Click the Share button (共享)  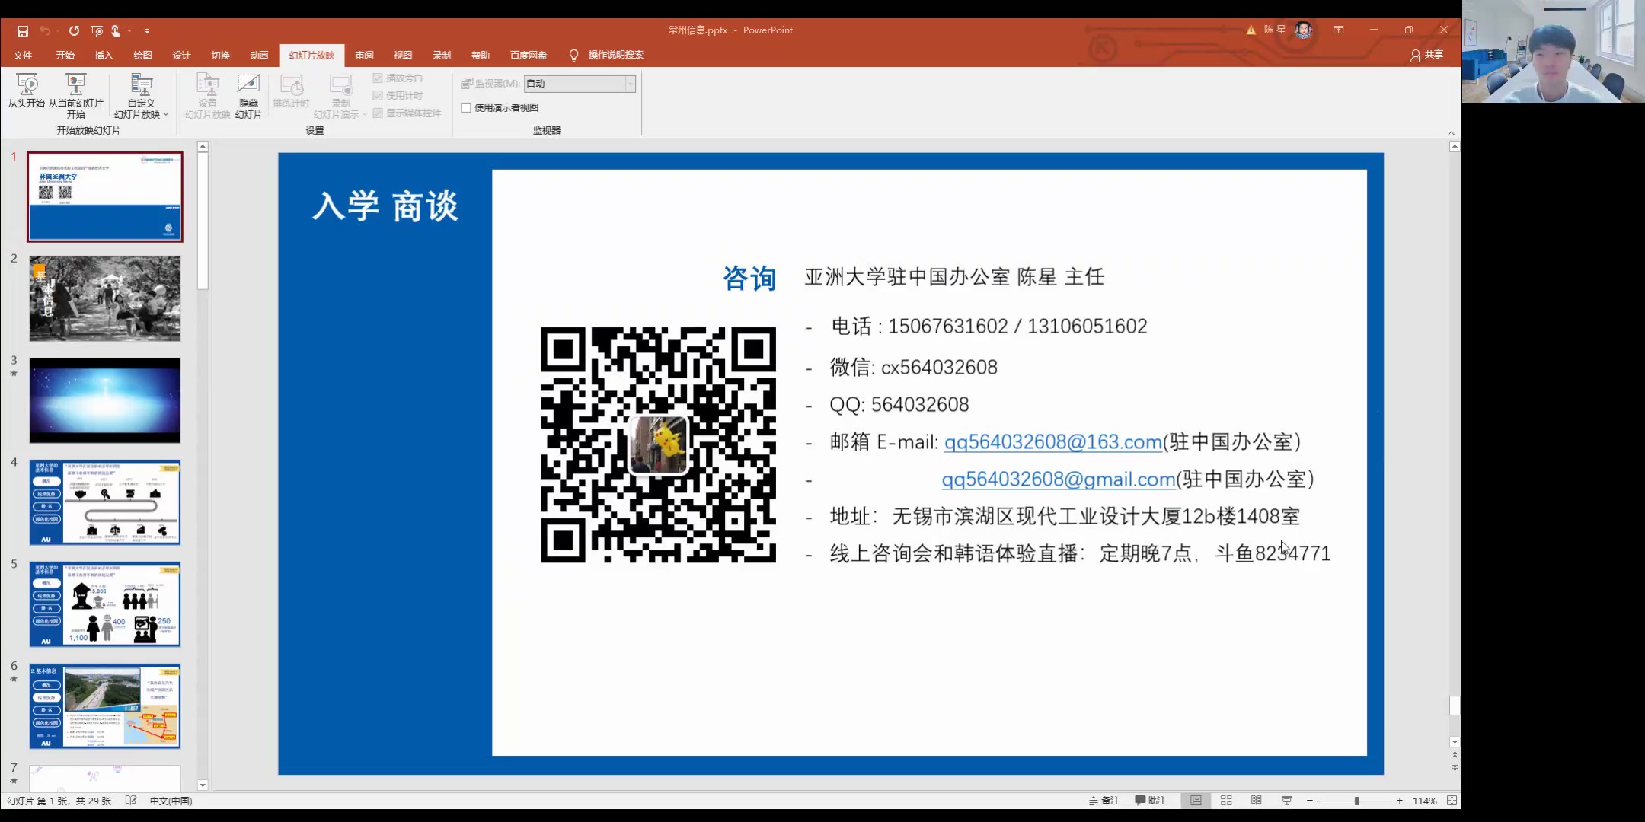1426,55
